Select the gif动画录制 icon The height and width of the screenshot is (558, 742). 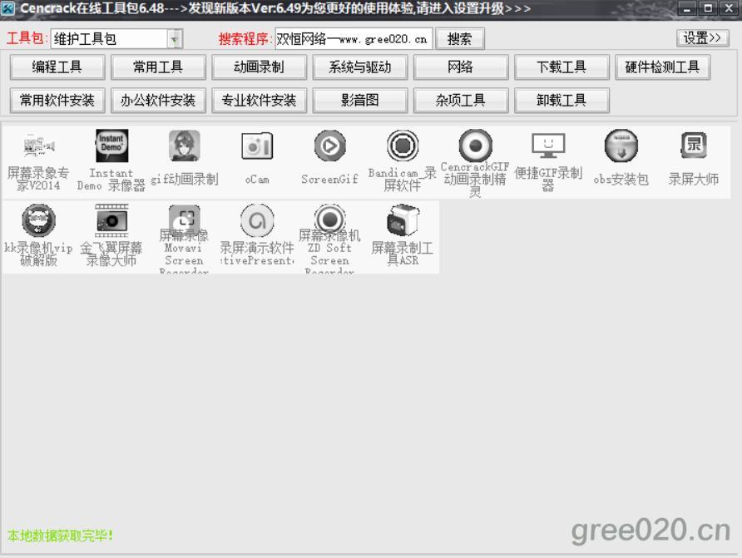[184, 147]
